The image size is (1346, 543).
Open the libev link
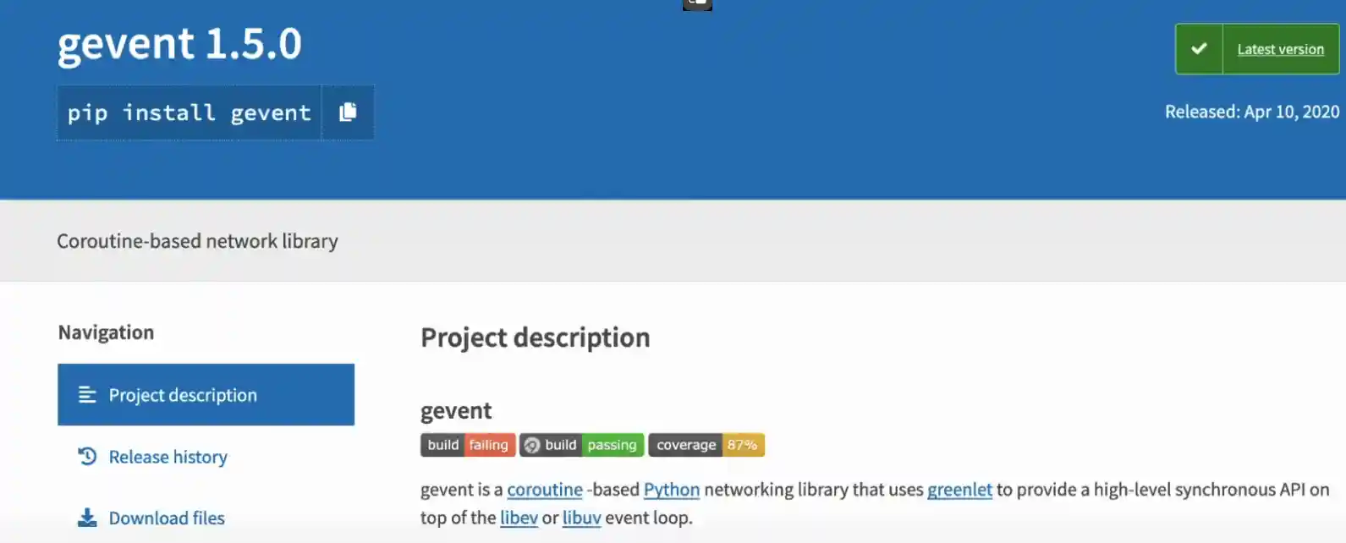click(519, 518)
